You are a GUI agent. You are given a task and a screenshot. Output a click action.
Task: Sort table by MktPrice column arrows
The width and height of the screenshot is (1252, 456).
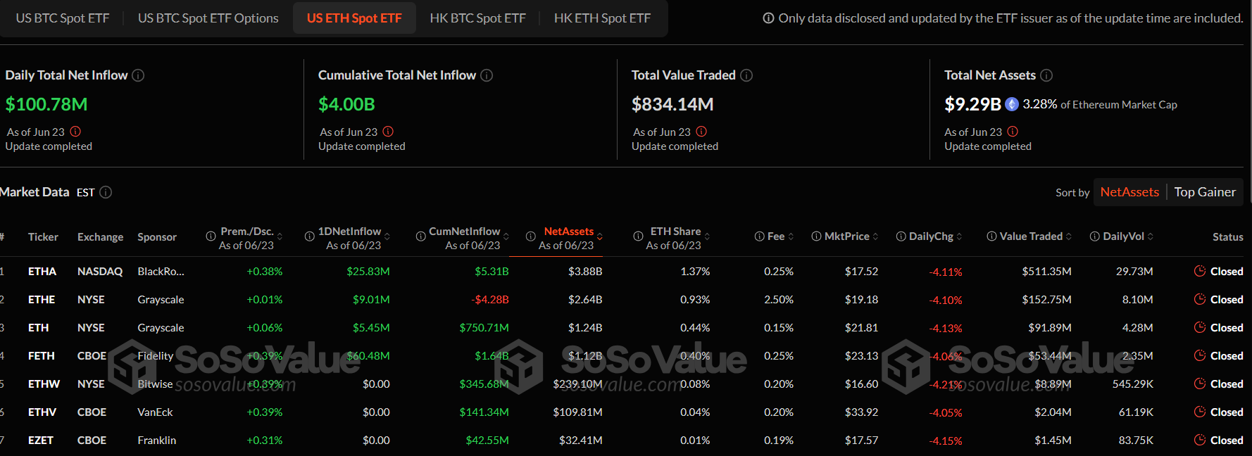[x=875, y=236]
